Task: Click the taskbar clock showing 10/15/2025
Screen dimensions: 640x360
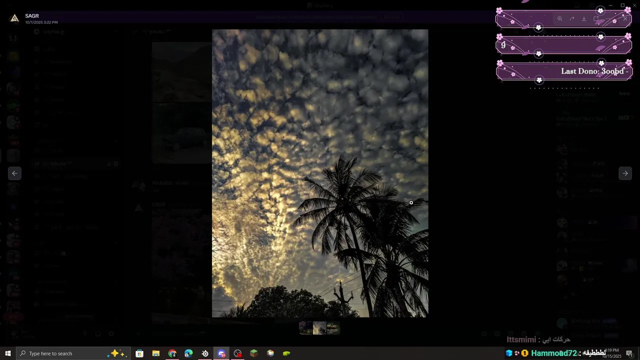Action: tap(611, 353)
